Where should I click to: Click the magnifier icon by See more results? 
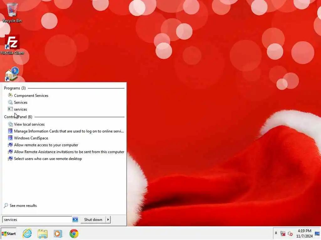tap(6, 206)
